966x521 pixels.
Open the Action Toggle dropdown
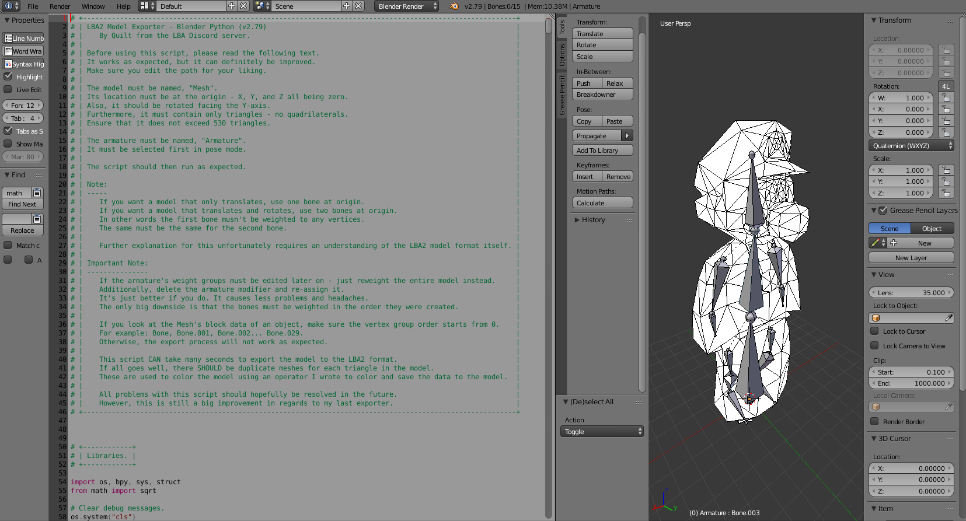tap(602, 432)
